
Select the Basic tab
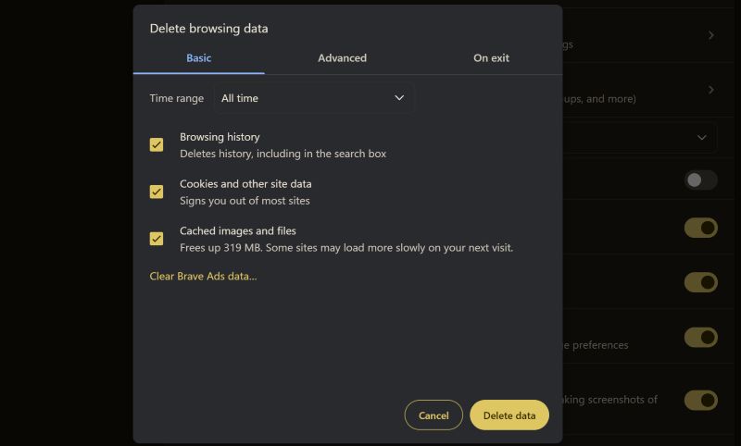pyautogui.click(x=198, y=57)
